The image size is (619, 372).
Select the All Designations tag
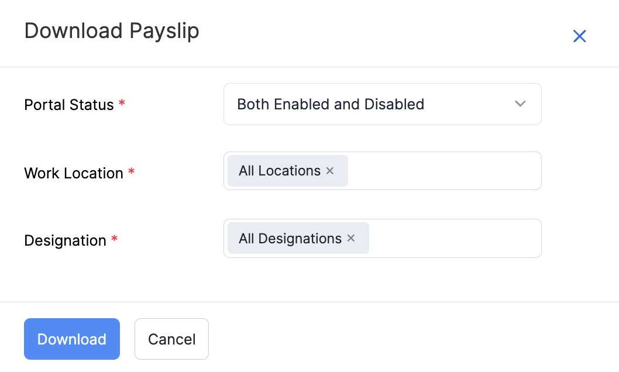289,238
